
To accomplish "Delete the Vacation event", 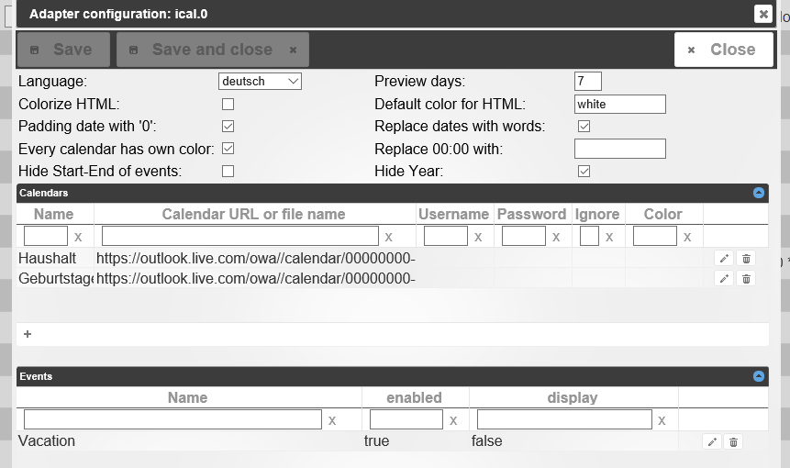I will [733, 441].
